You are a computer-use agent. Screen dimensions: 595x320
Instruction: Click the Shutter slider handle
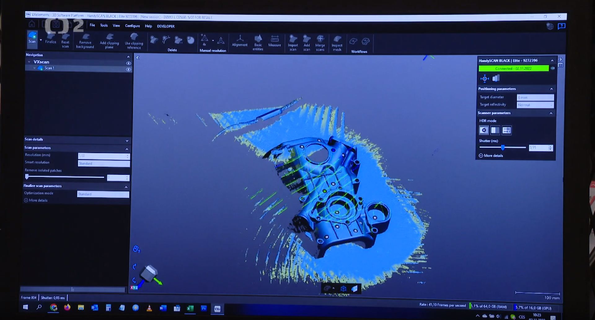click(x=503, y=148)
